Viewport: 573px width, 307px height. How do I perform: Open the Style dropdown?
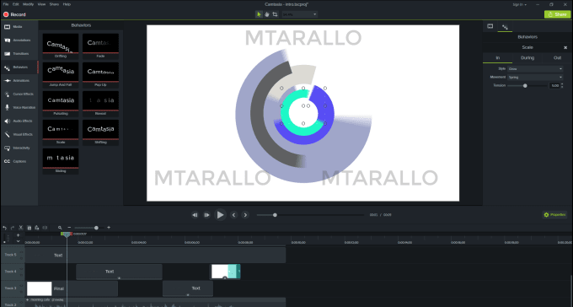[x=535, y=69]
